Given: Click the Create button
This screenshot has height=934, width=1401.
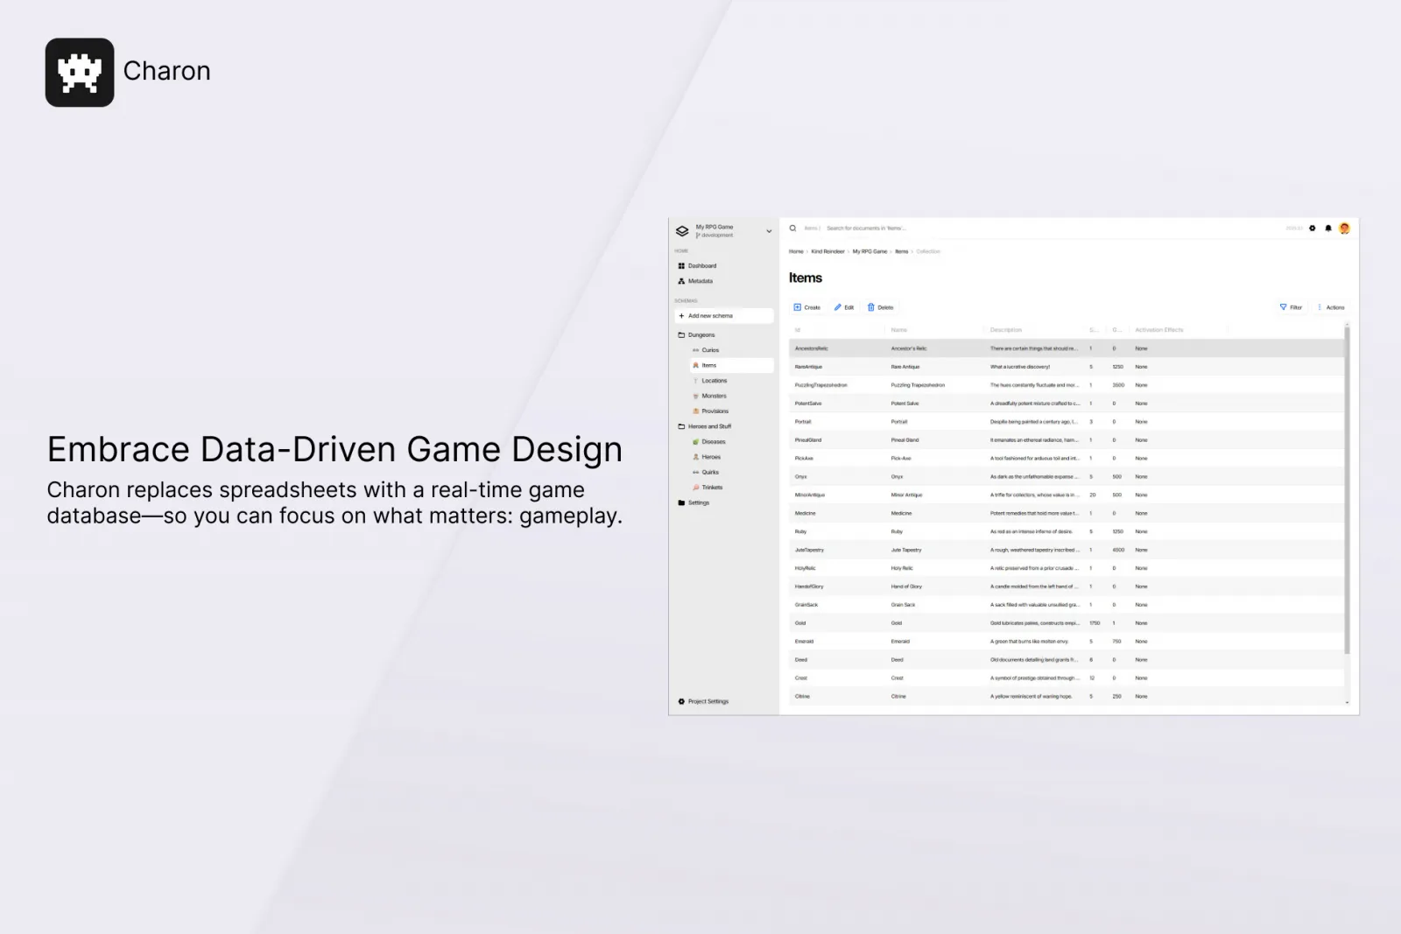Looking at the screenshot, I should tap(806, 307).
